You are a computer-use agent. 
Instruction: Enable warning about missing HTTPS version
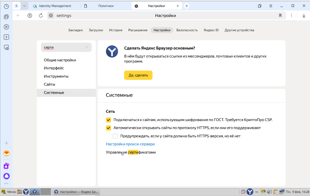tap(115, 136)
